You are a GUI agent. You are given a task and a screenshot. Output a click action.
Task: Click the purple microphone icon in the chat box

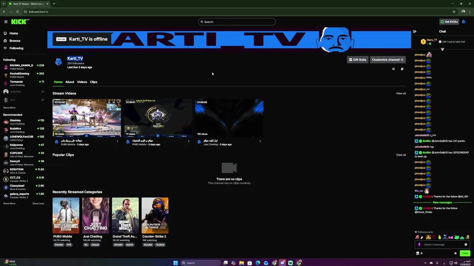419,245
